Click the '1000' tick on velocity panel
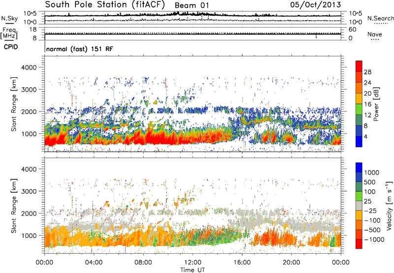The width and height of the screenshot is (394, 273). 29,236
